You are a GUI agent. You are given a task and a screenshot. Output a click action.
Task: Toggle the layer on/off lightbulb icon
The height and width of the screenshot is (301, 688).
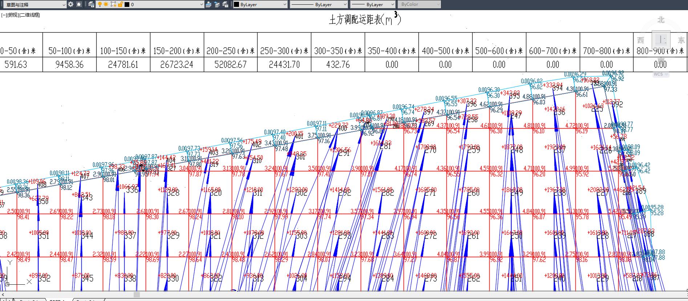[x=100, y=4]
